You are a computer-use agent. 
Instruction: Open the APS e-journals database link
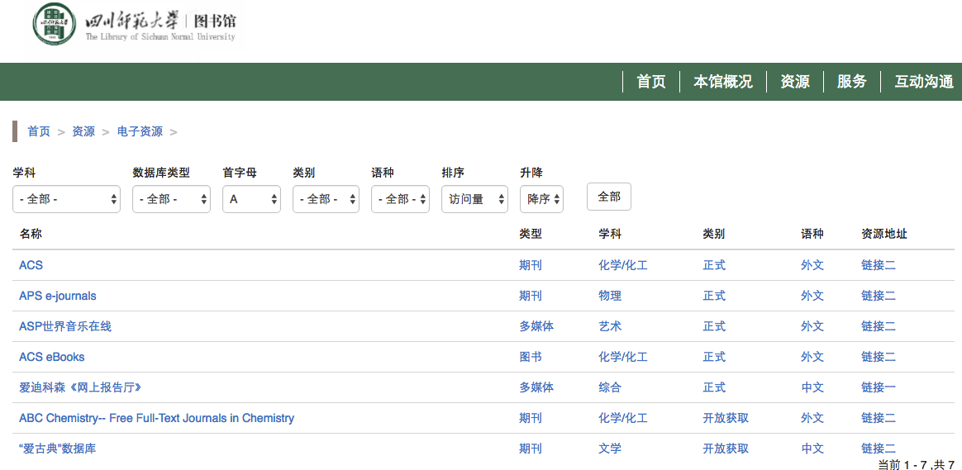58,296
